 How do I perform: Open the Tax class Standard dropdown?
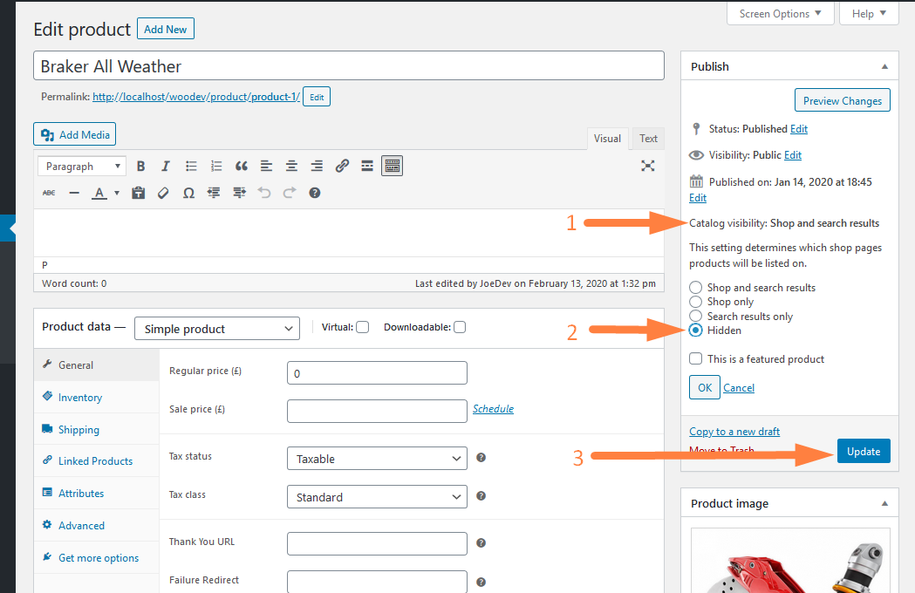point(377,497)
